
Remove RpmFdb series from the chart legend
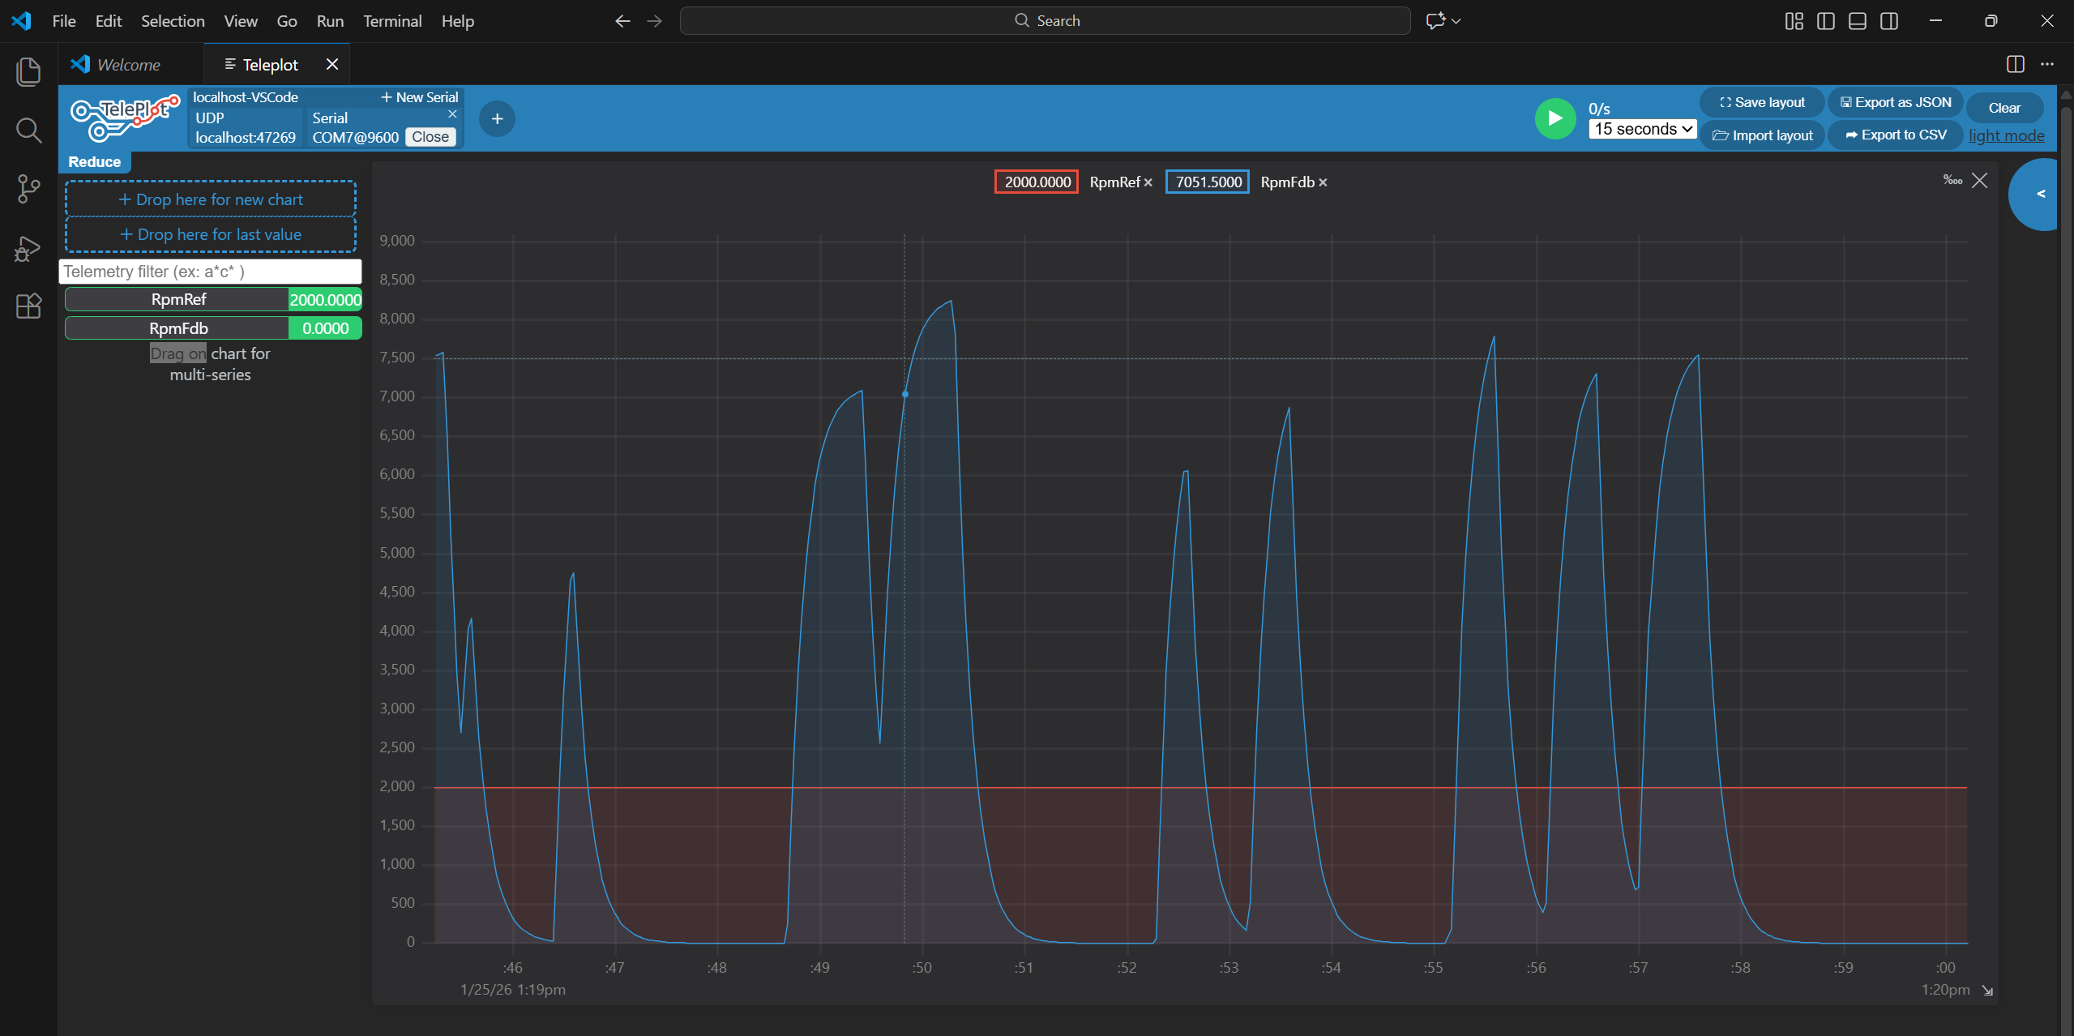pyautogui.click(x=1323, y=182)
